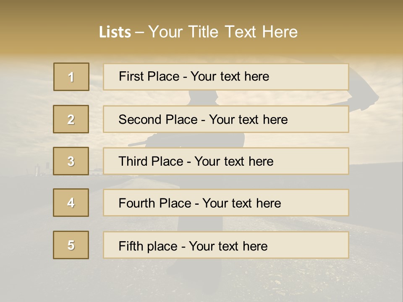
Task: Click the number 5 box
Action: tap(71, 245)
